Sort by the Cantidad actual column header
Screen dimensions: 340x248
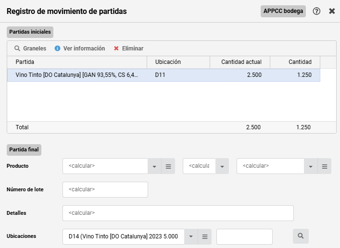240,62
